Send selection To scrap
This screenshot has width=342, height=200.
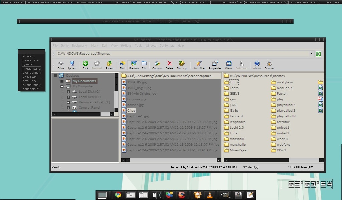[182, 65]
